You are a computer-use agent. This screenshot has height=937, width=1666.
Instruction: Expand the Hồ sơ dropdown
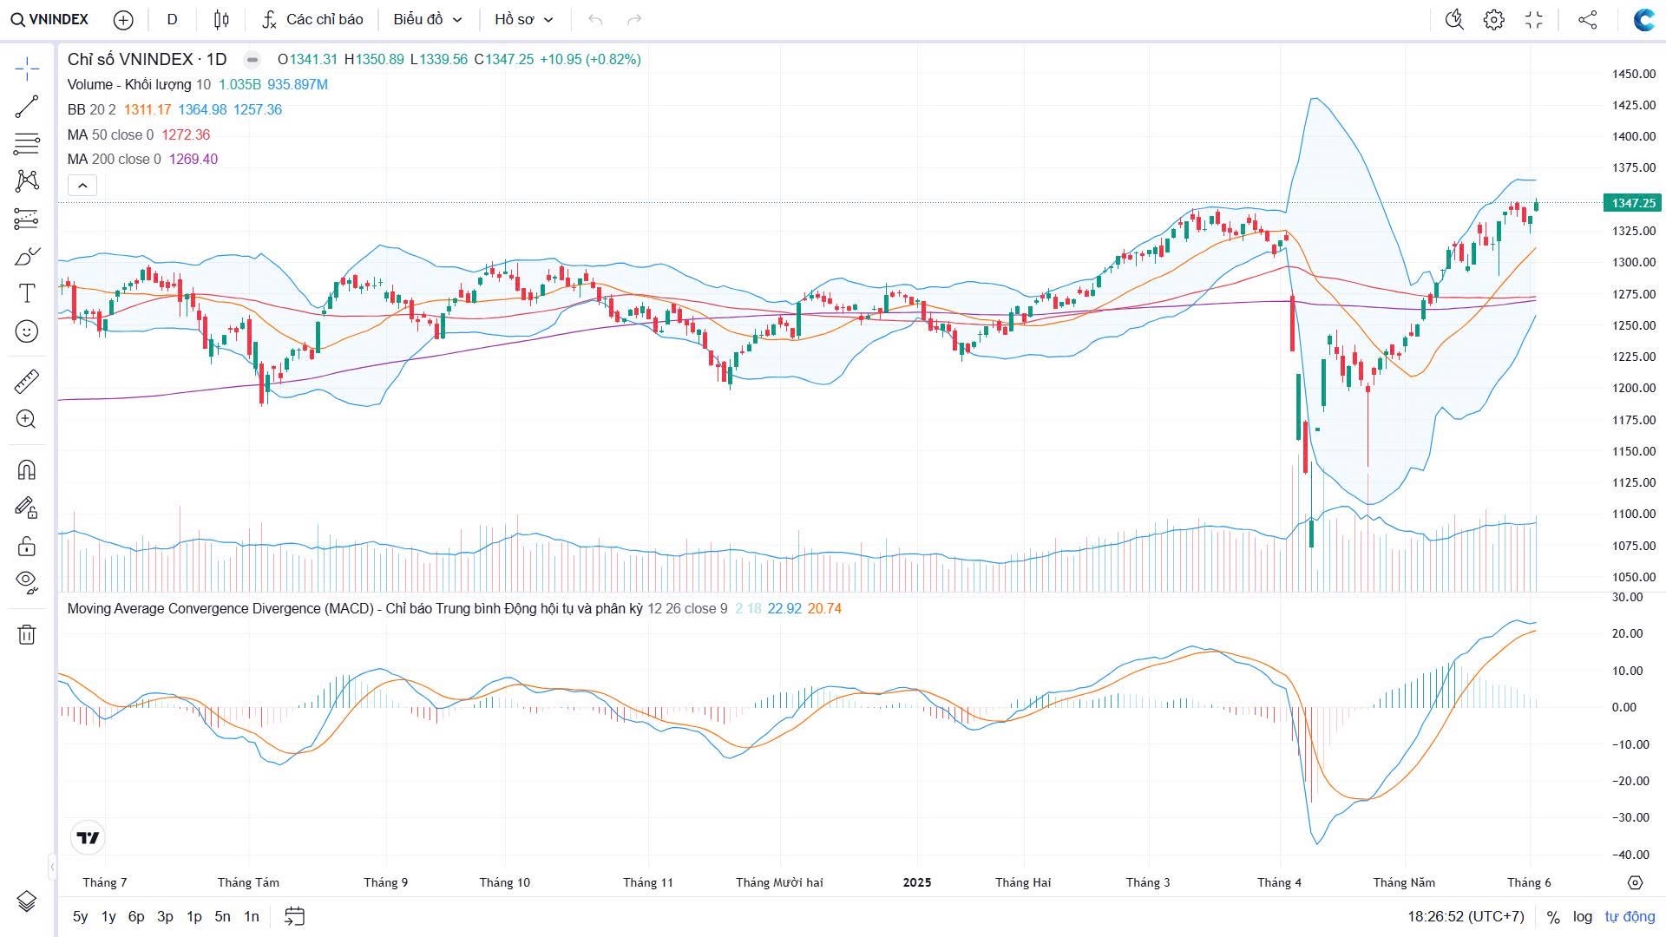(x=523, y=19)
